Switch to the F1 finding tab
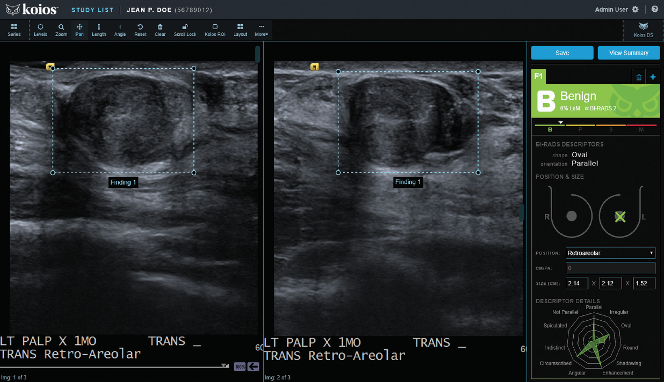This screenshot has height=382, width=664. pos(538,77)
